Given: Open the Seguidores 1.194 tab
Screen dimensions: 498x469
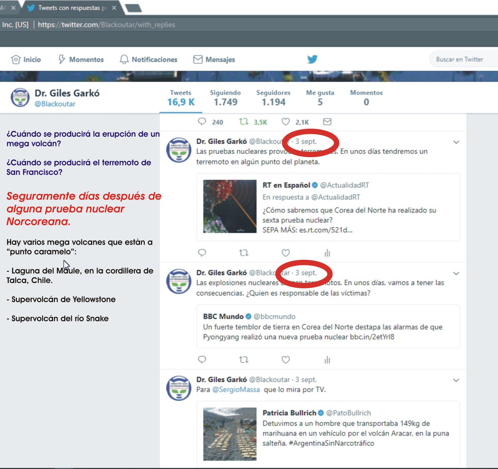Looking at the screenshot, I should (x=273, y=98).
